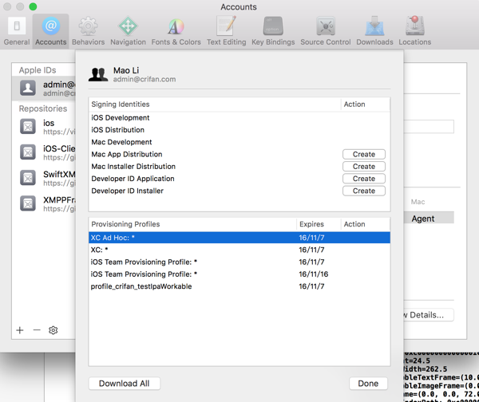Open Source Control preferences
479x402 pixels.
[x=326, y=31]
